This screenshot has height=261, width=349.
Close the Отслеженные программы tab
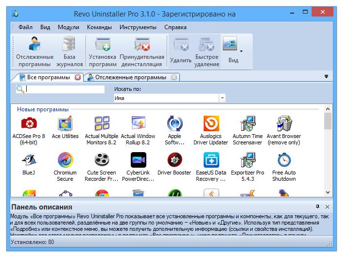pyautogui.click(x=174, y=77)
